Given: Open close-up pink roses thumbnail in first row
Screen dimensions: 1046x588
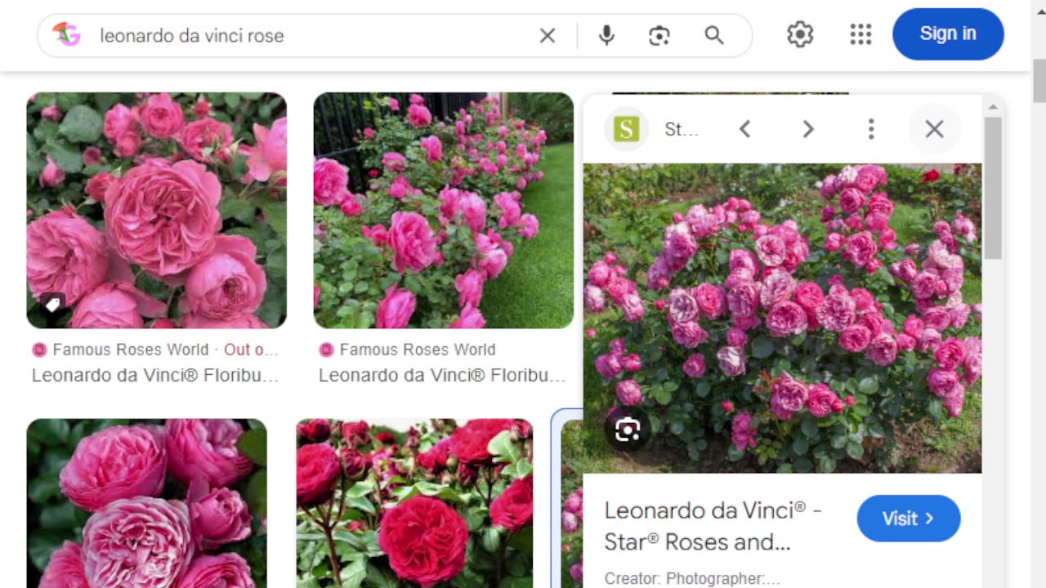Looking at the screenshot, I should (x=157, y=211).
